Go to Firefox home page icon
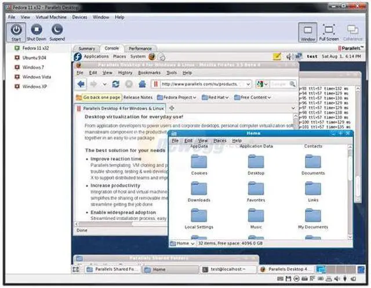371x288 pixels. point(142,84)
